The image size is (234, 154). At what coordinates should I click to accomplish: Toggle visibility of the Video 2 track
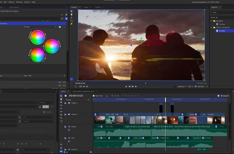click(69, 103)
